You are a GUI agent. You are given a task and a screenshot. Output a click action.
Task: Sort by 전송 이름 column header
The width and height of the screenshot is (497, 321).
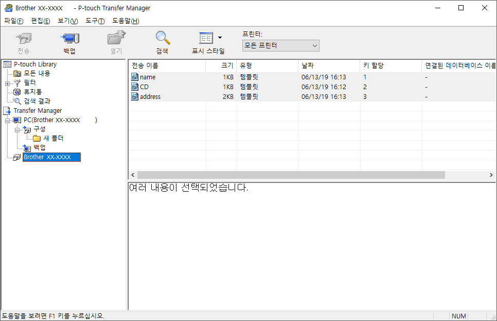click(x=167, y=65)
